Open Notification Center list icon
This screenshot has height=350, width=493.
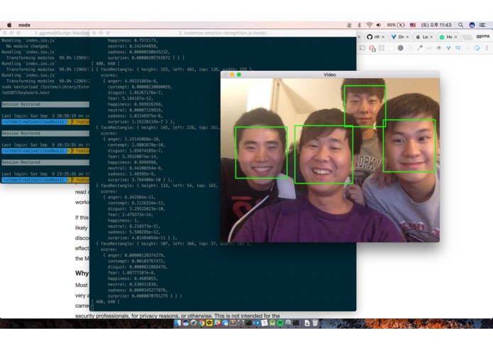(x=482, y=25)
